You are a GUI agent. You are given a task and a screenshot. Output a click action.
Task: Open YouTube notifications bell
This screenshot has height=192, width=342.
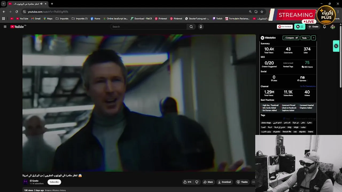(x=324, y=27)
